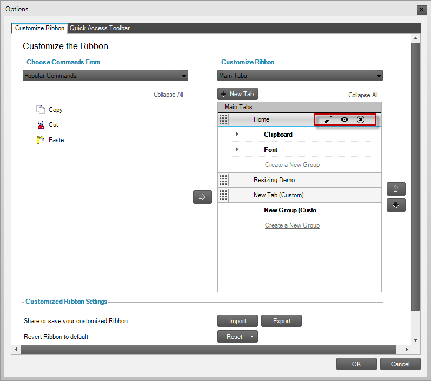Click the right-arrow add command button

tap(202, 197)
